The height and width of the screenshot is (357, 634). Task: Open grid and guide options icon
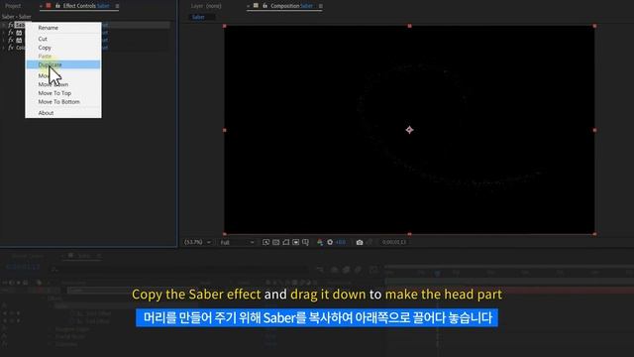(x=306, y=242)
